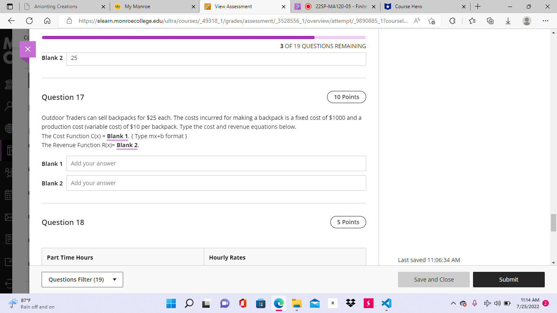Open Microsoft Store from taskbar

click(x=261, y=303)
